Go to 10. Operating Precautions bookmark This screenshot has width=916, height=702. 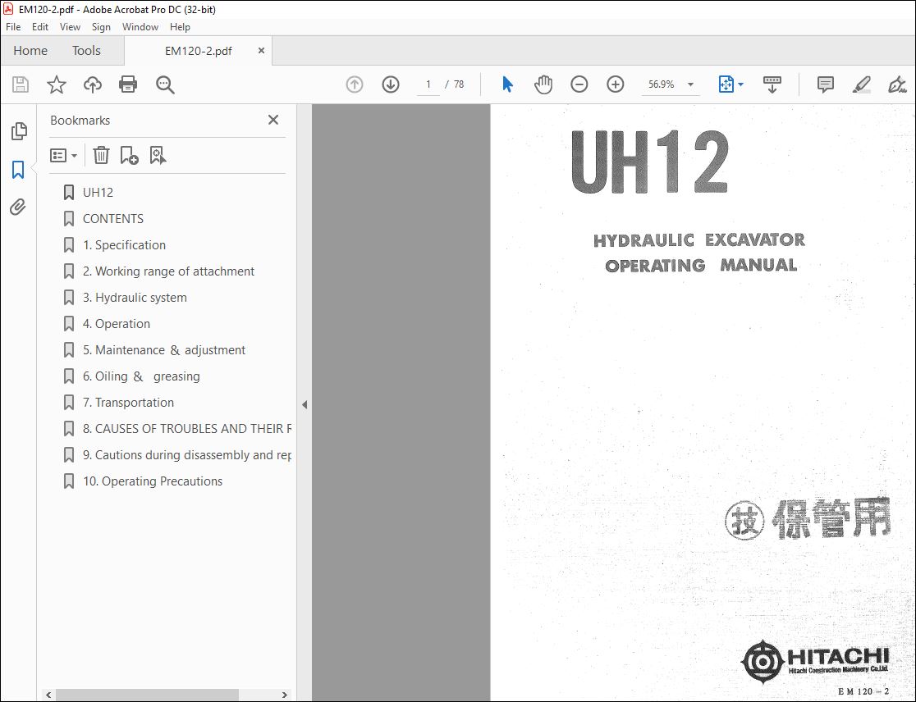[x=153, y=481]
